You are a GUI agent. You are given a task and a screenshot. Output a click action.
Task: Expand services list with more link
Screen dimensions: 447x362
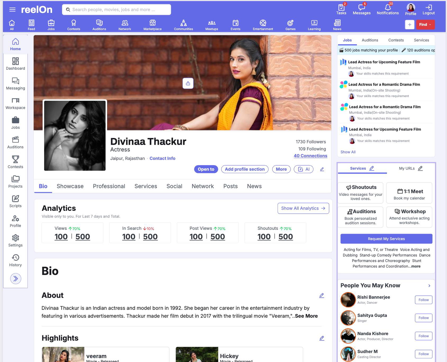point(416,266)
